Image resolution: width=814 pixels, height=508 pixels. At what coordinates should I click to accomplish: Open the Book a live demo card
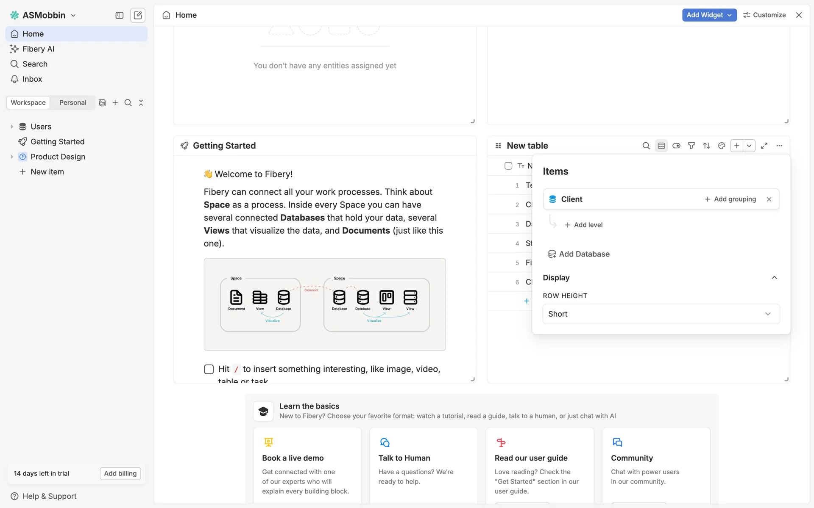click(x=307, y=466)
